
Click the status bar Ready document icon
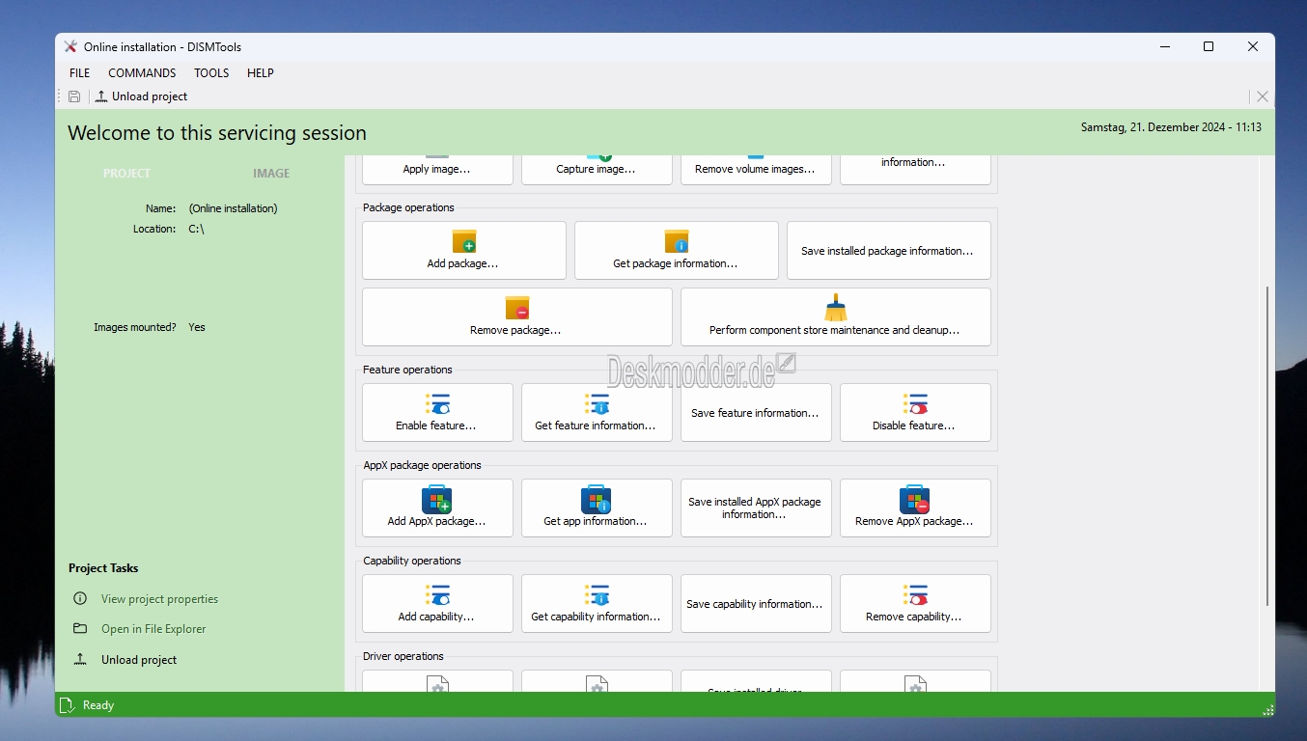click(x=67, y=705)
